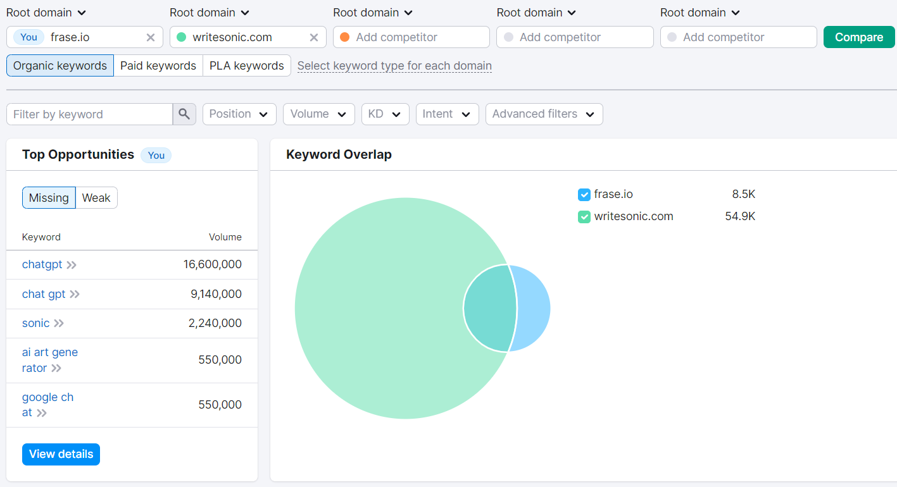Open the Intent filter dropdown

pyautogui.click(x=447, y=114)
